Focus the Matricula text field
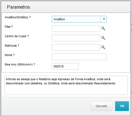Screen dimensions: 132x116 (x=76, y=47)
